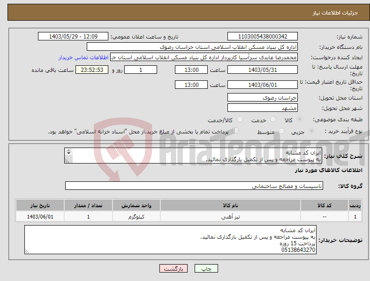Select the کالا radio button
The height and width of the screenshot is (281, 370).
click(x=300, y=119)
